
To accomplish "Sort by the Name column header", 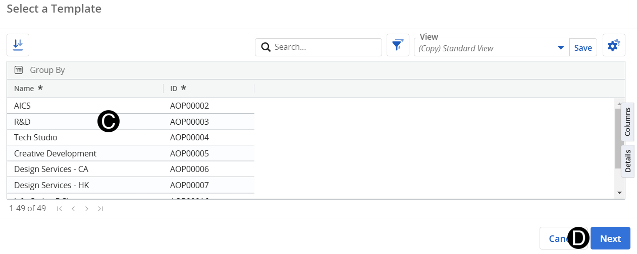I will tap(24, 89).
